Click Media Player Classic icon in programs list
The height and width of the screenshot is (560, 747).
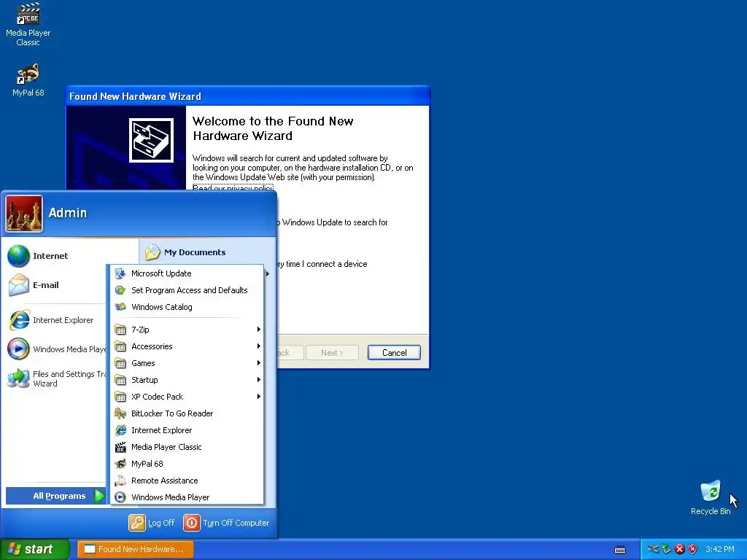[x=120, y=447]
